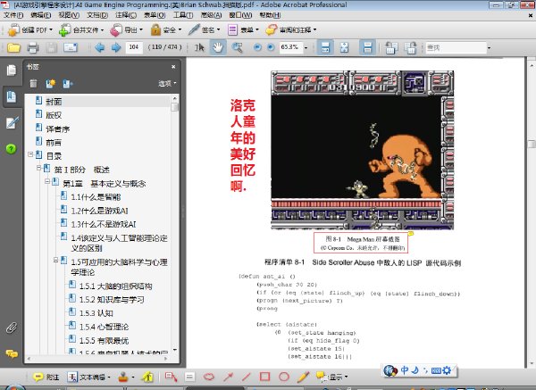Click expand current bookmark icon
The image size is (536, 390).
[x=68, y=83]
